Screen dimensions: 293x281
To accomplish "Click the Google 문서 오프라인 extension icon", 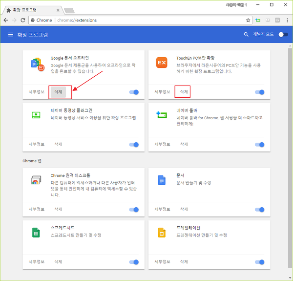I will [x=38, y=64].
